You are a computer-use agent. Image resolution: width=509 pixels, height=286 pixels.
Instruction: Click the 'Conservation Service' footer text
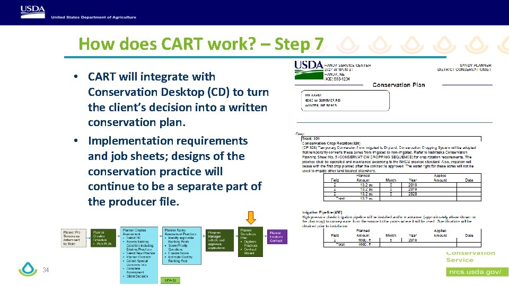click(x=470, y=256)
